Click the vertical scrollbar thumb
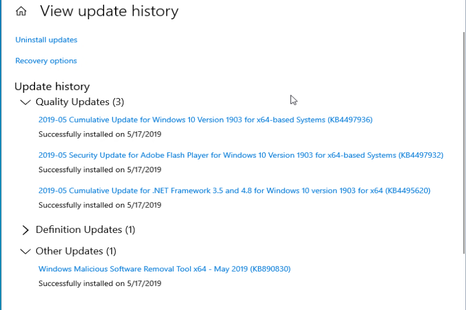The width and height of the screenshot is (466, 310). [464, 142]
